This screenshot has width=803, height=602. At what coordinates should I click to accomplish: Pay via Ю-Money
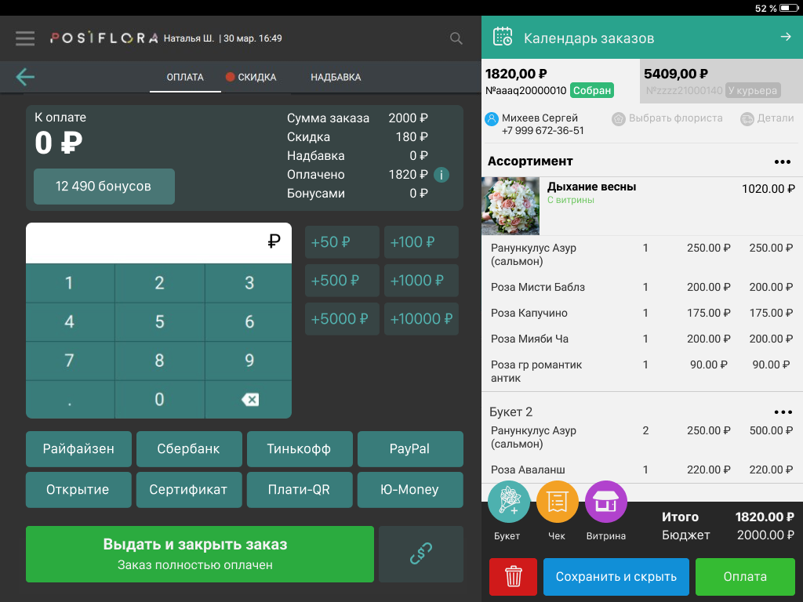[410, 490]
